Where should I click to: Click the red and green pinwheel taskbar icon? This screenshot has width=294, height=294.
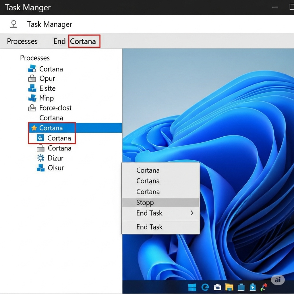(x=264, y=287)
